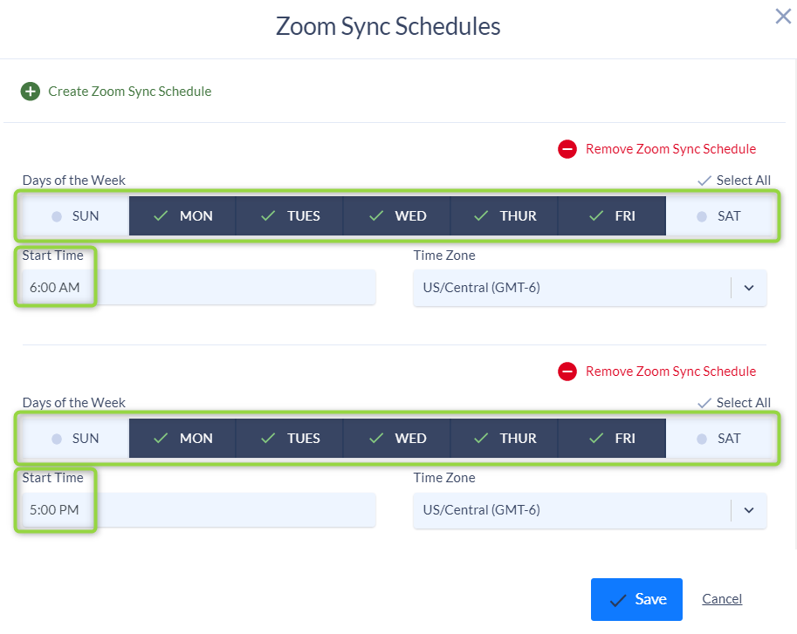Click second red minus Remove Schedule icon
797x634 pixels.
(567, 372)
